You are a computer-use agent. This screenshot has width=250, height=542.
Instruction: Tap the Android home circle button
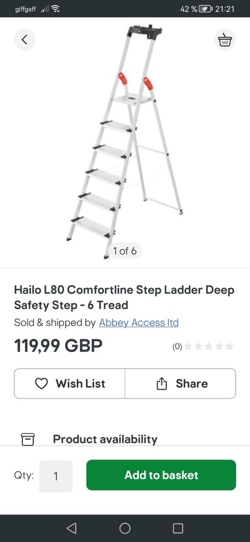click(125, 528)
